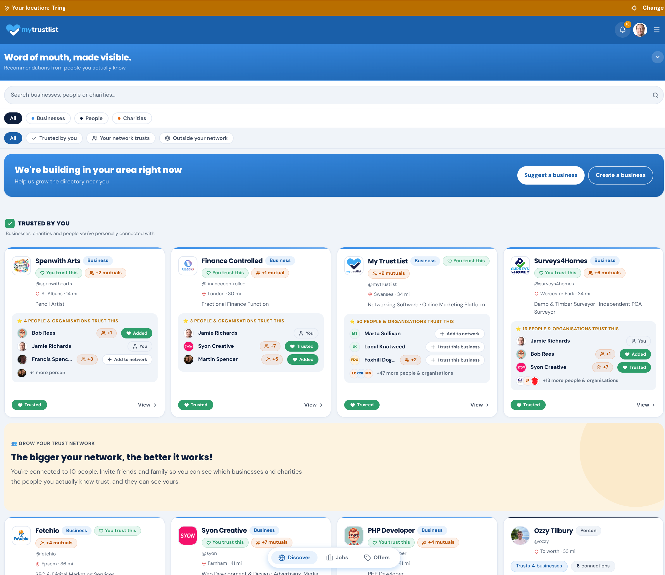
Task: Open Syon Creative card logo
Action: [188, 536]
